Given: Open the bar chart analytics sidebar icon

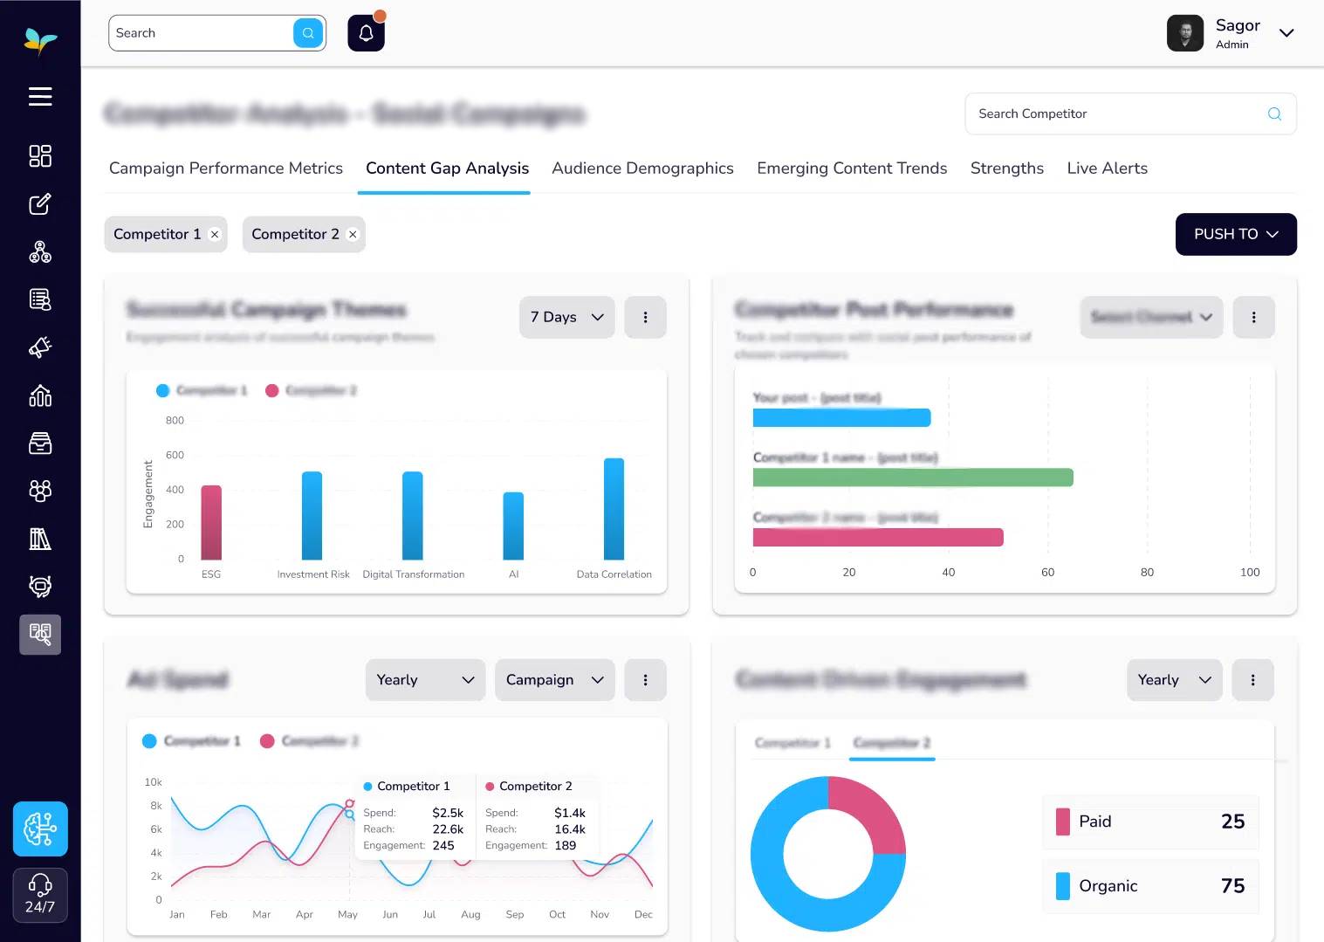Looking at the screenshot, I should [40, 395].
